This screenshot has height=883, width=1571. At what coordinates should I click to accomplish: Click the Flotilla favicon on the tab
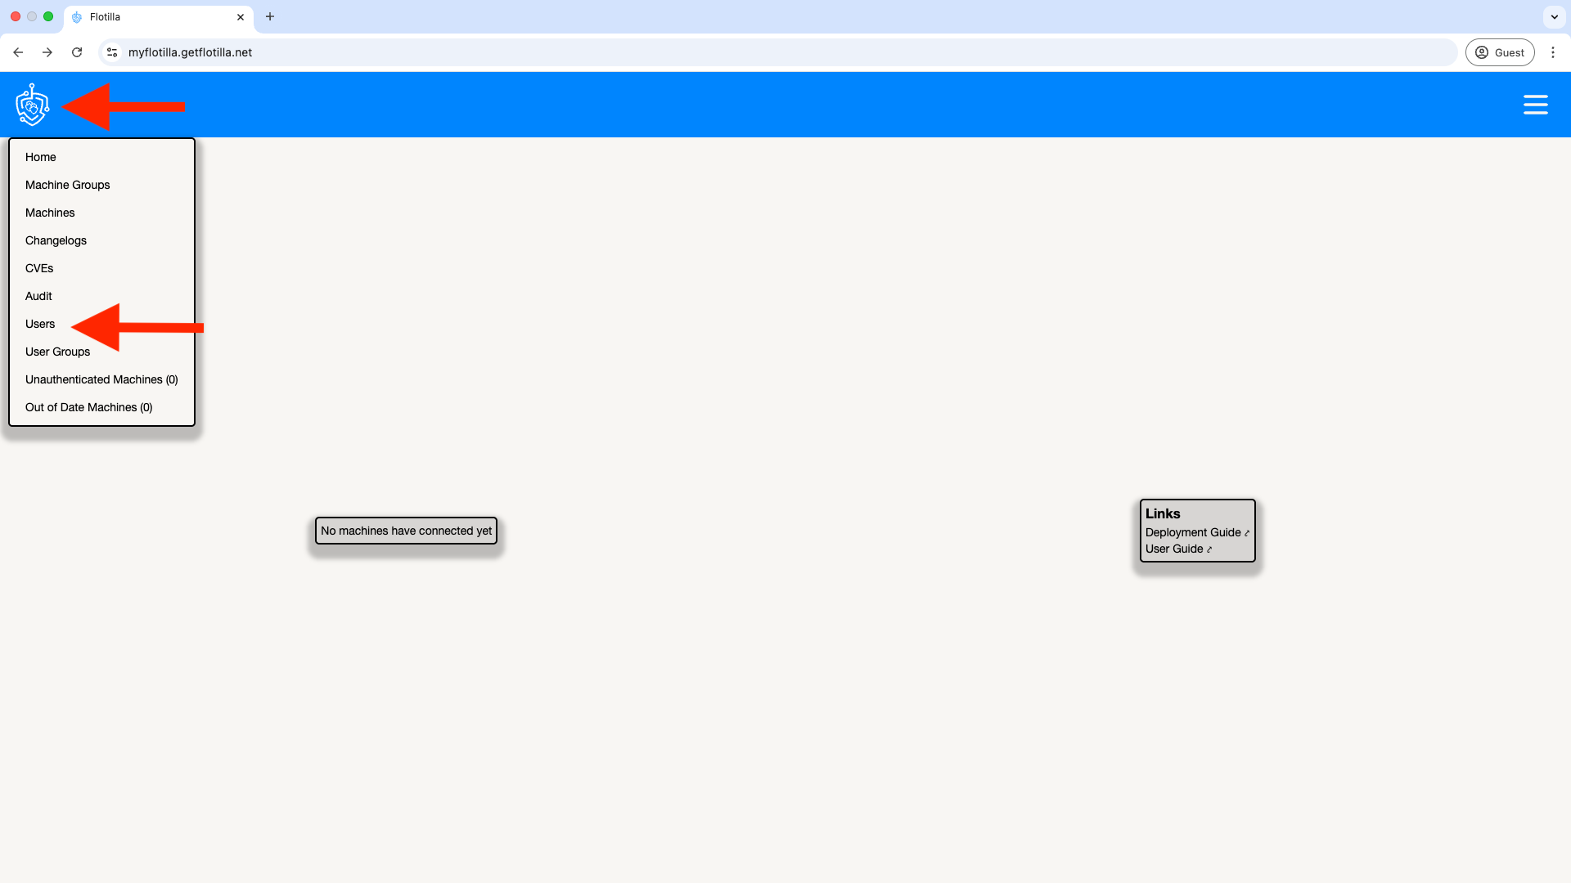[77, 16]
